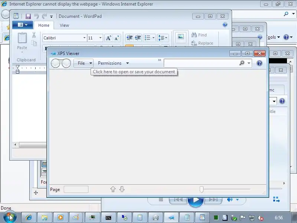Open Notepad taskbar button
Image resolution: width=297 pixels, height=223 pixels.
tap(187, 217)
